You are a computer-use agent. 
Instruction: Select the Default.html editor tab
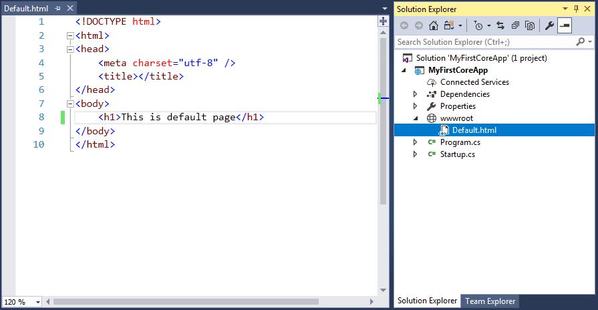(x=25, y=8)
